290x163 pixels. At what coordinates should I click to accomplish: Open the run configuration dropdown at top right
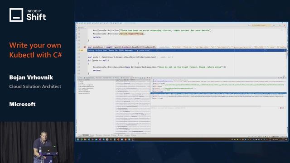pos(261,25)
